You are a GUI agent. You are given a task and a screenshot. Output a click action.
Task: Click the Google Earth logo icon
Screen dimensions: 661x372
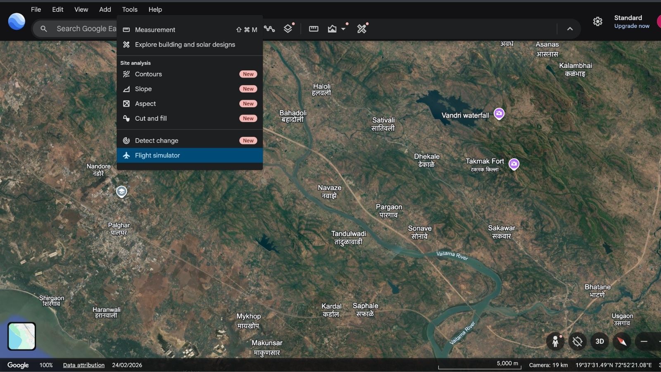pos(17,21)
